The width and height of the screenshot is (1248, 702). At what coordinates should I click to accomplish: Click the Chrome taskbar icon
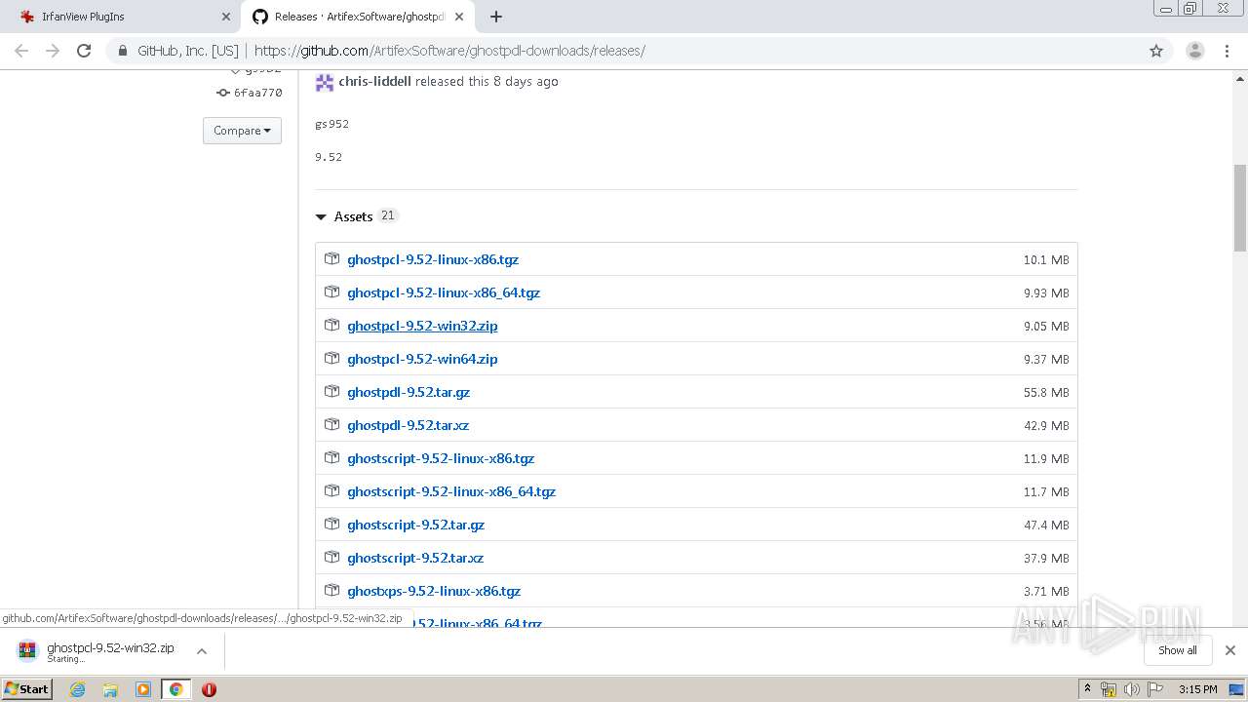coord(176,689)
